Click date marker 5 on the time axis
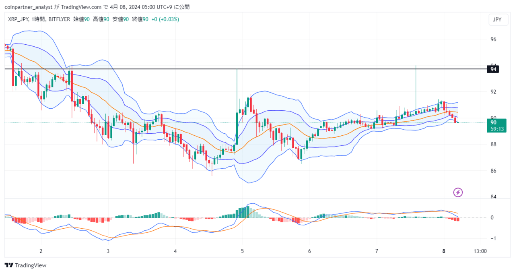The width and height of the screenshot is (515, 273). (242, 251)
